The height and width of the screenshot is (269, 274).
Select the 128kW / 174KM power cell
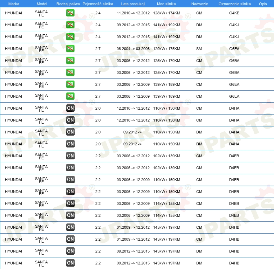tap(166, 13)
